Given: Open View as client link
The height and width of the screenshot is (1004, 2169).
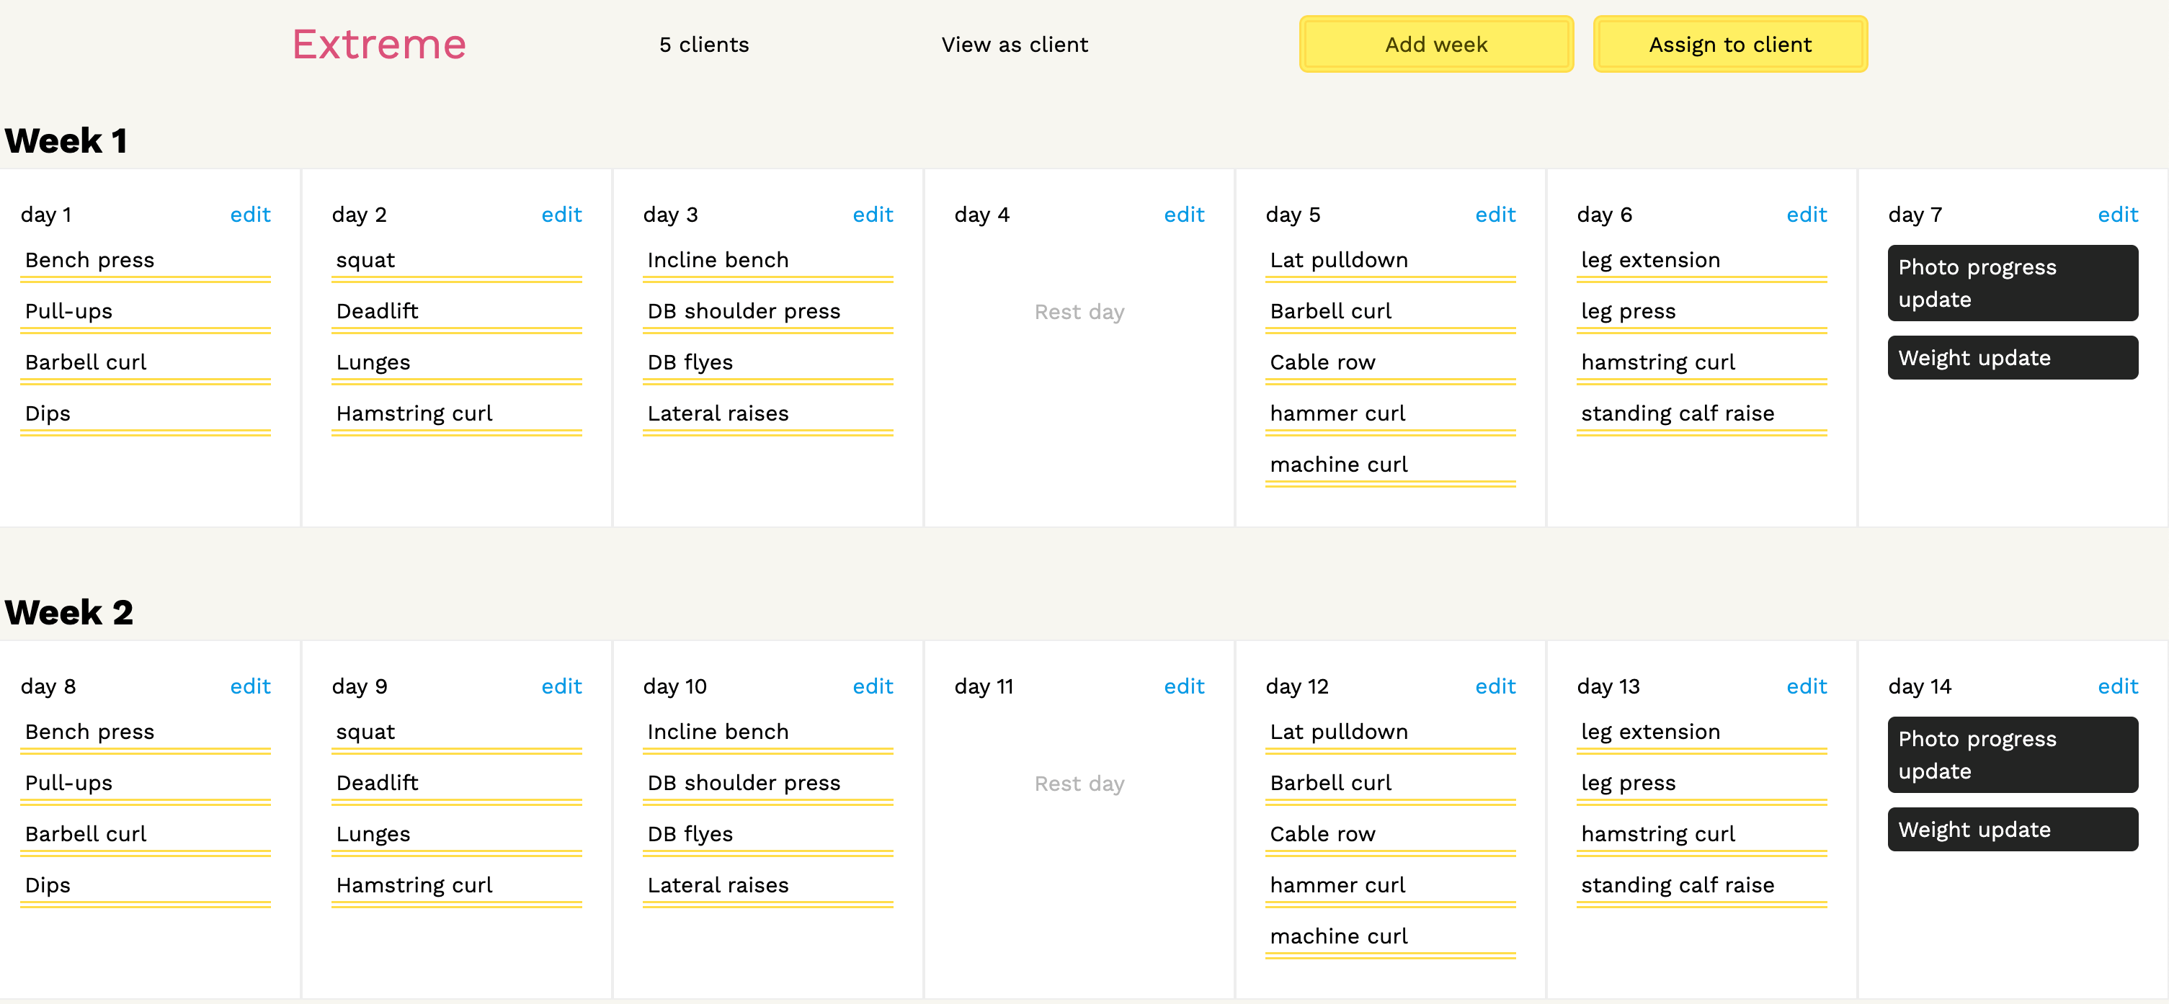Looking at the screenshot, I should tap(1014, 45).
